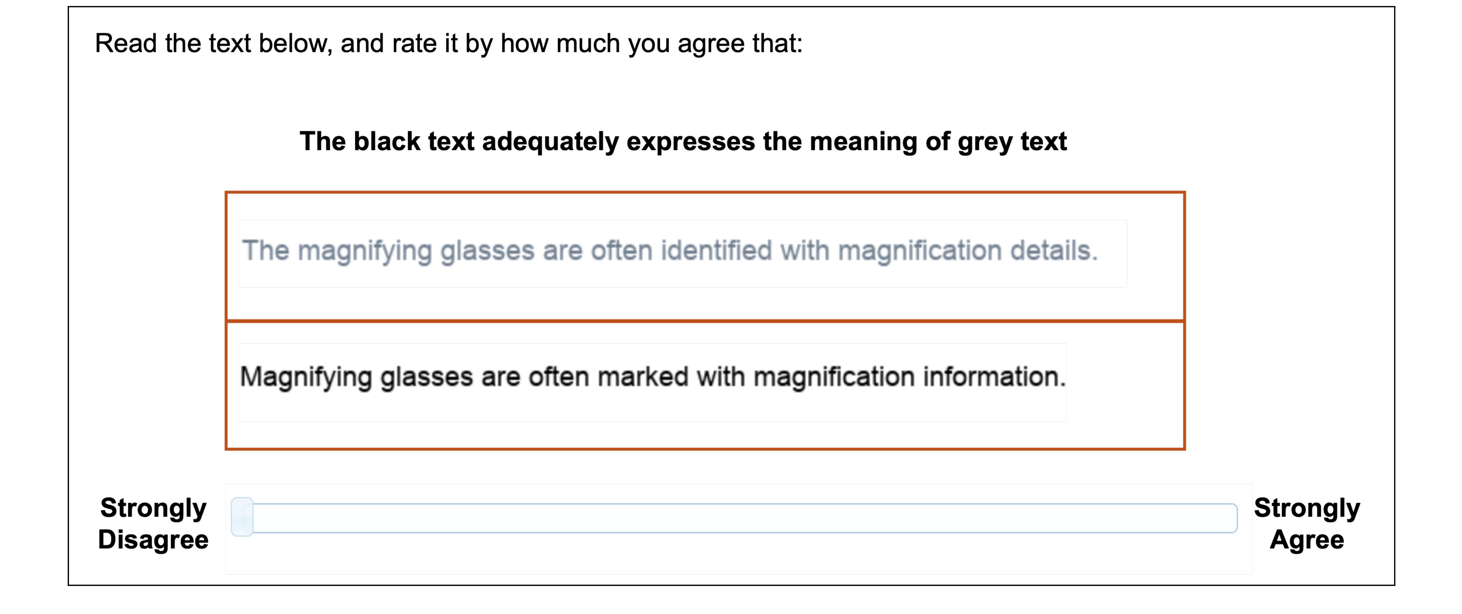Click 'The' at start of grey sentence
This screenshot has height=614, width=1462.
[266, 250]
